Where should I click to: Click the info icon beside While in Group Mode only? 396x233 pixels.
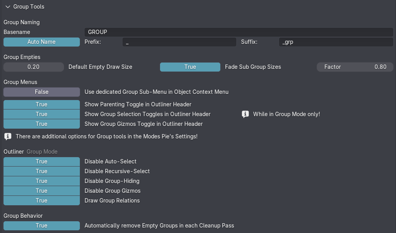tap(245, 114)
